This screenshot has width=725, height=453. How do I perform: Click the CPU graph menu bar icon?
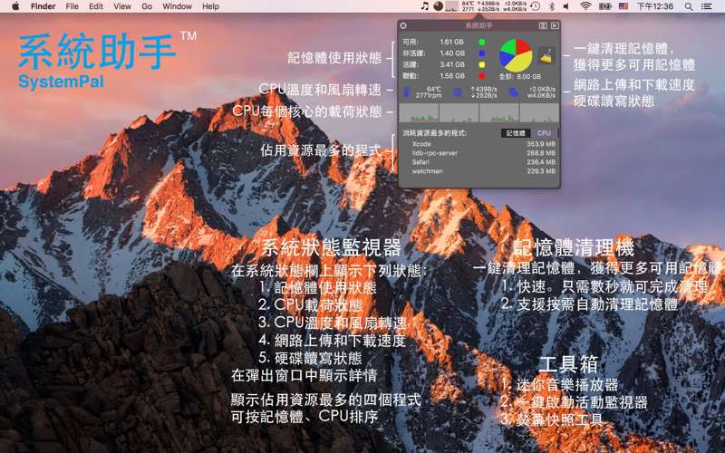pyautogui.click(x=451, y=6)
